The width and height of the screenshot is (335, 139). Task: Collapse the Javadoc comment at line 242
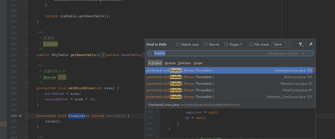27,33
